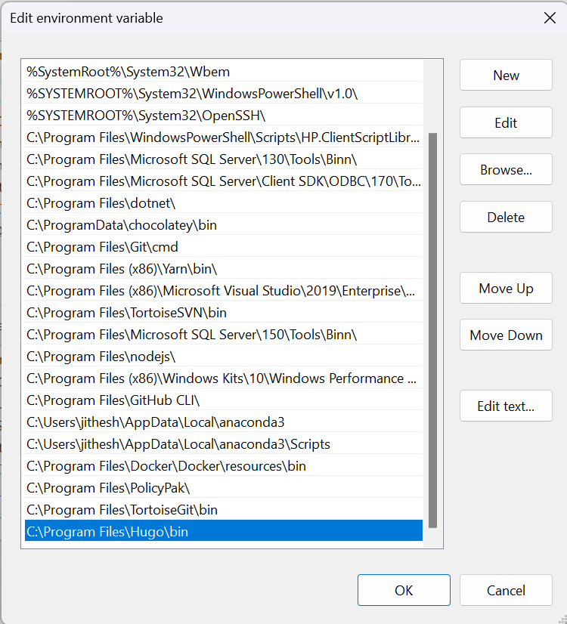Select the Hugo\bin path entry
The image size is (567, 624).
click(107, 532)
